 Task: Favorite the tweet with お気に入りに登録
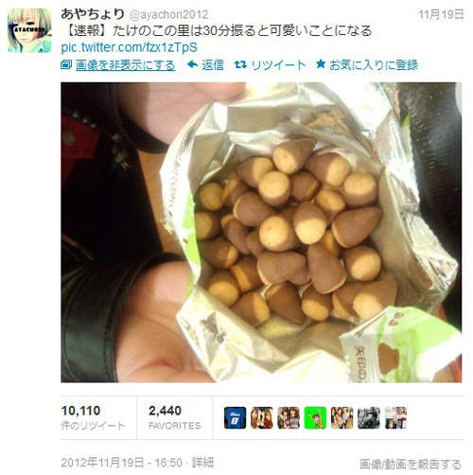pos(374,65)
